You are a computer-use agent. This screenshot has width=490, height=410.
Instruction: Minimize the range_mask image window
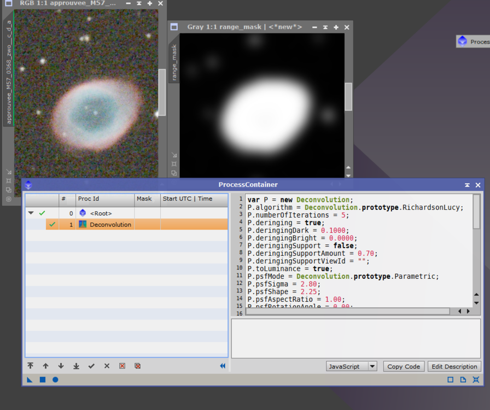click(314, 27)
